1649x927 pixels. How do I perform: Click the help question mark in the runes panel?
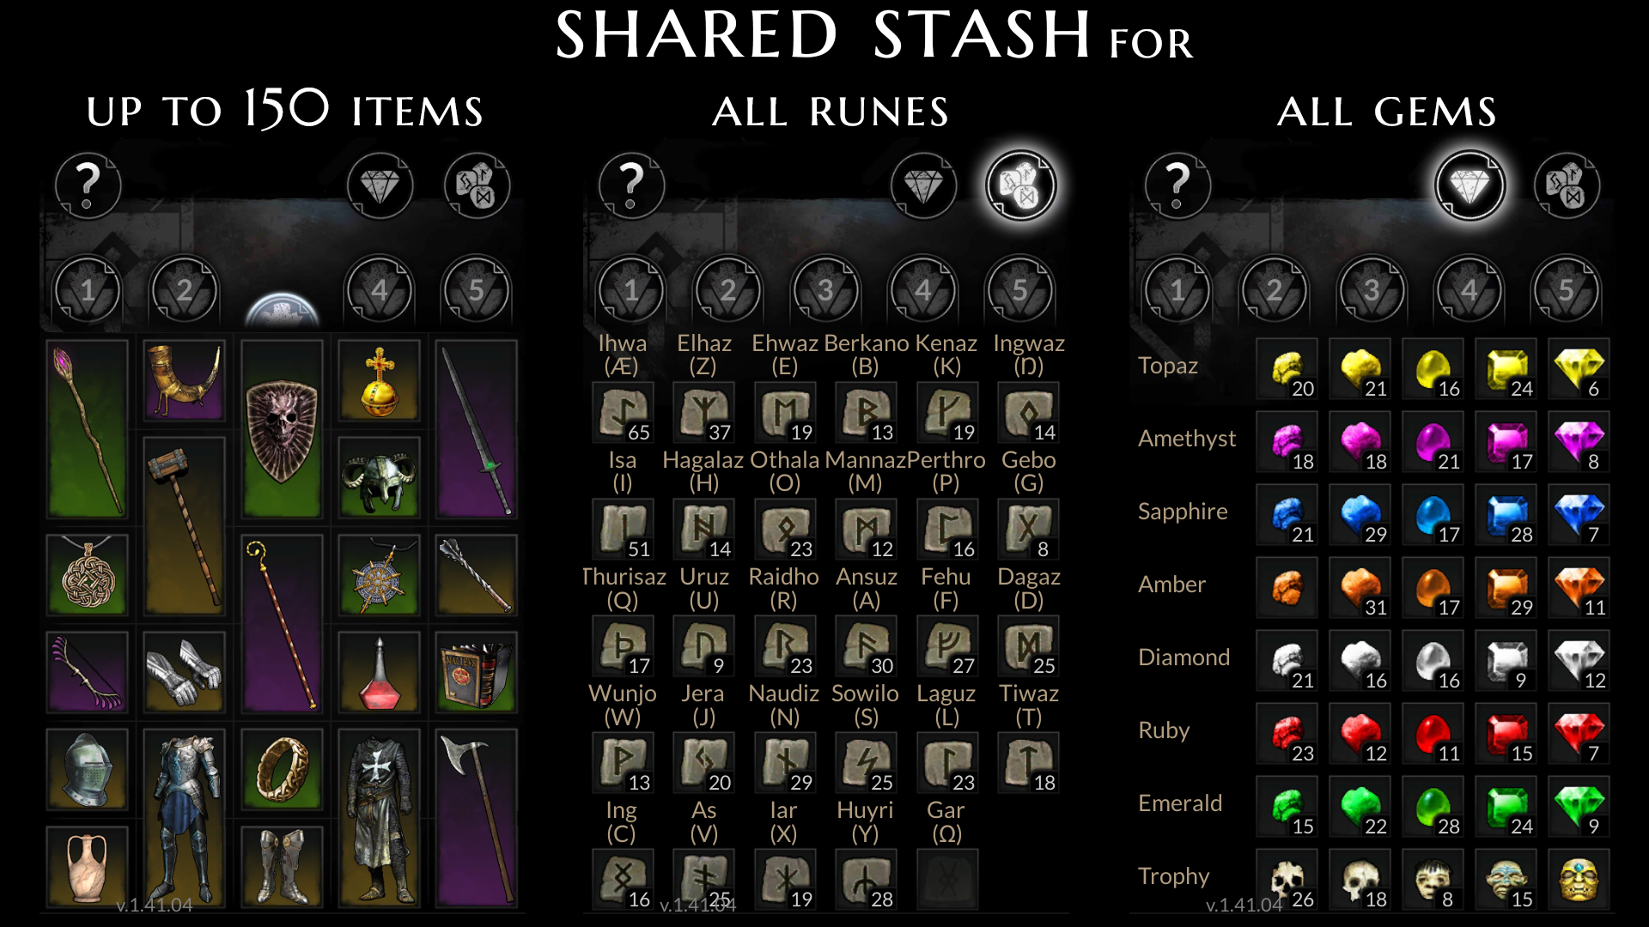631,185
